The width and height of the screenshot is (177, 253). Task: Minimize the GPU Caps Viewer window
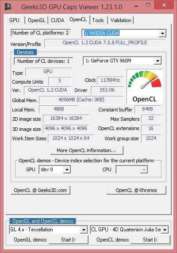pyautogui.click(x=136, y=6)
